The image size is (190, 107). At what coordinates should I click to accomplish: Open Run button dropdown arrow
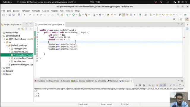(x=77, y=15)
